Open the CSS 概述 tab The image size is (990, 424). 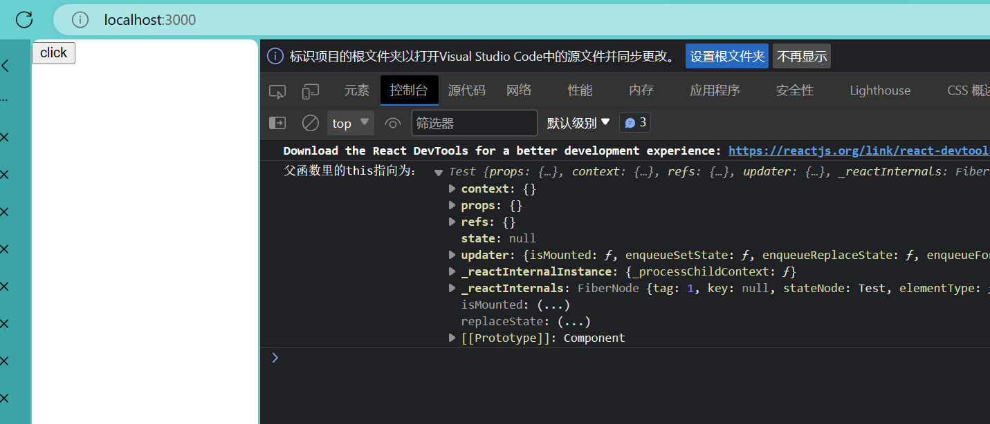click(x=968, y=90)
